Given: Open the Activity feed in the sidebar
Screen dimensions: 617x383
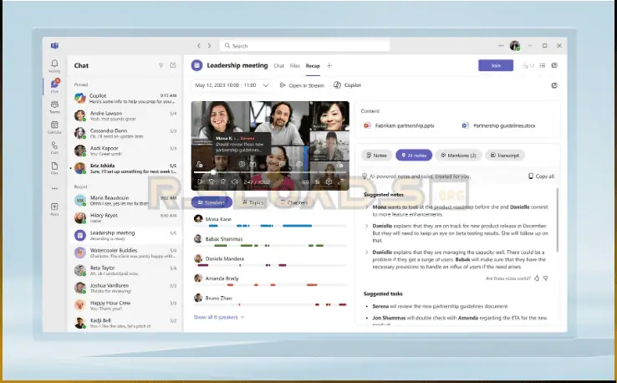Looking at the screenshot, I should (54, 66).
